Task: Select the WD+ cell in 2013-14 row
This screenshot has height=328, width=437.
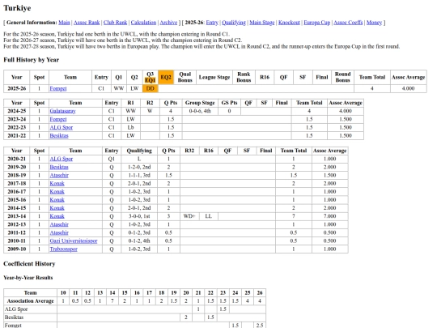Action: pyautogui.click(x=189, y=216)
